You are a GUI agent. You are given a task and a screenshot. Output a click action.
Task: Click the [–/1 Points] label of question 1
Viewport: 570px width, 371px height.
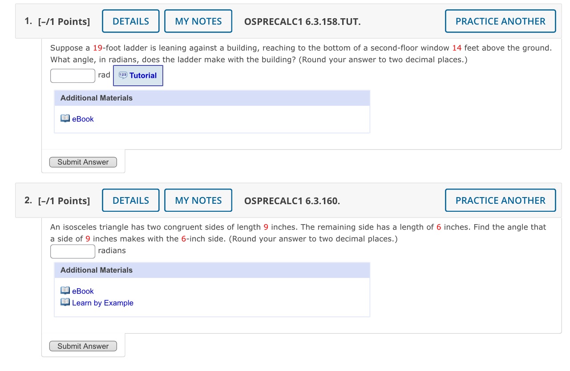pyautogui.click(x=64, y=22)
